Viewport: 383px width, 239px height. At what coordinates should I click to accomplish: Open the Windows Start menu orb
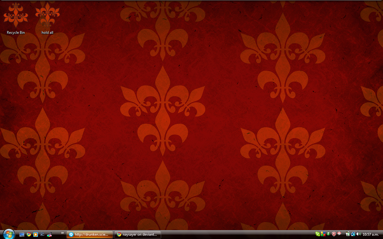pos(8,234)
